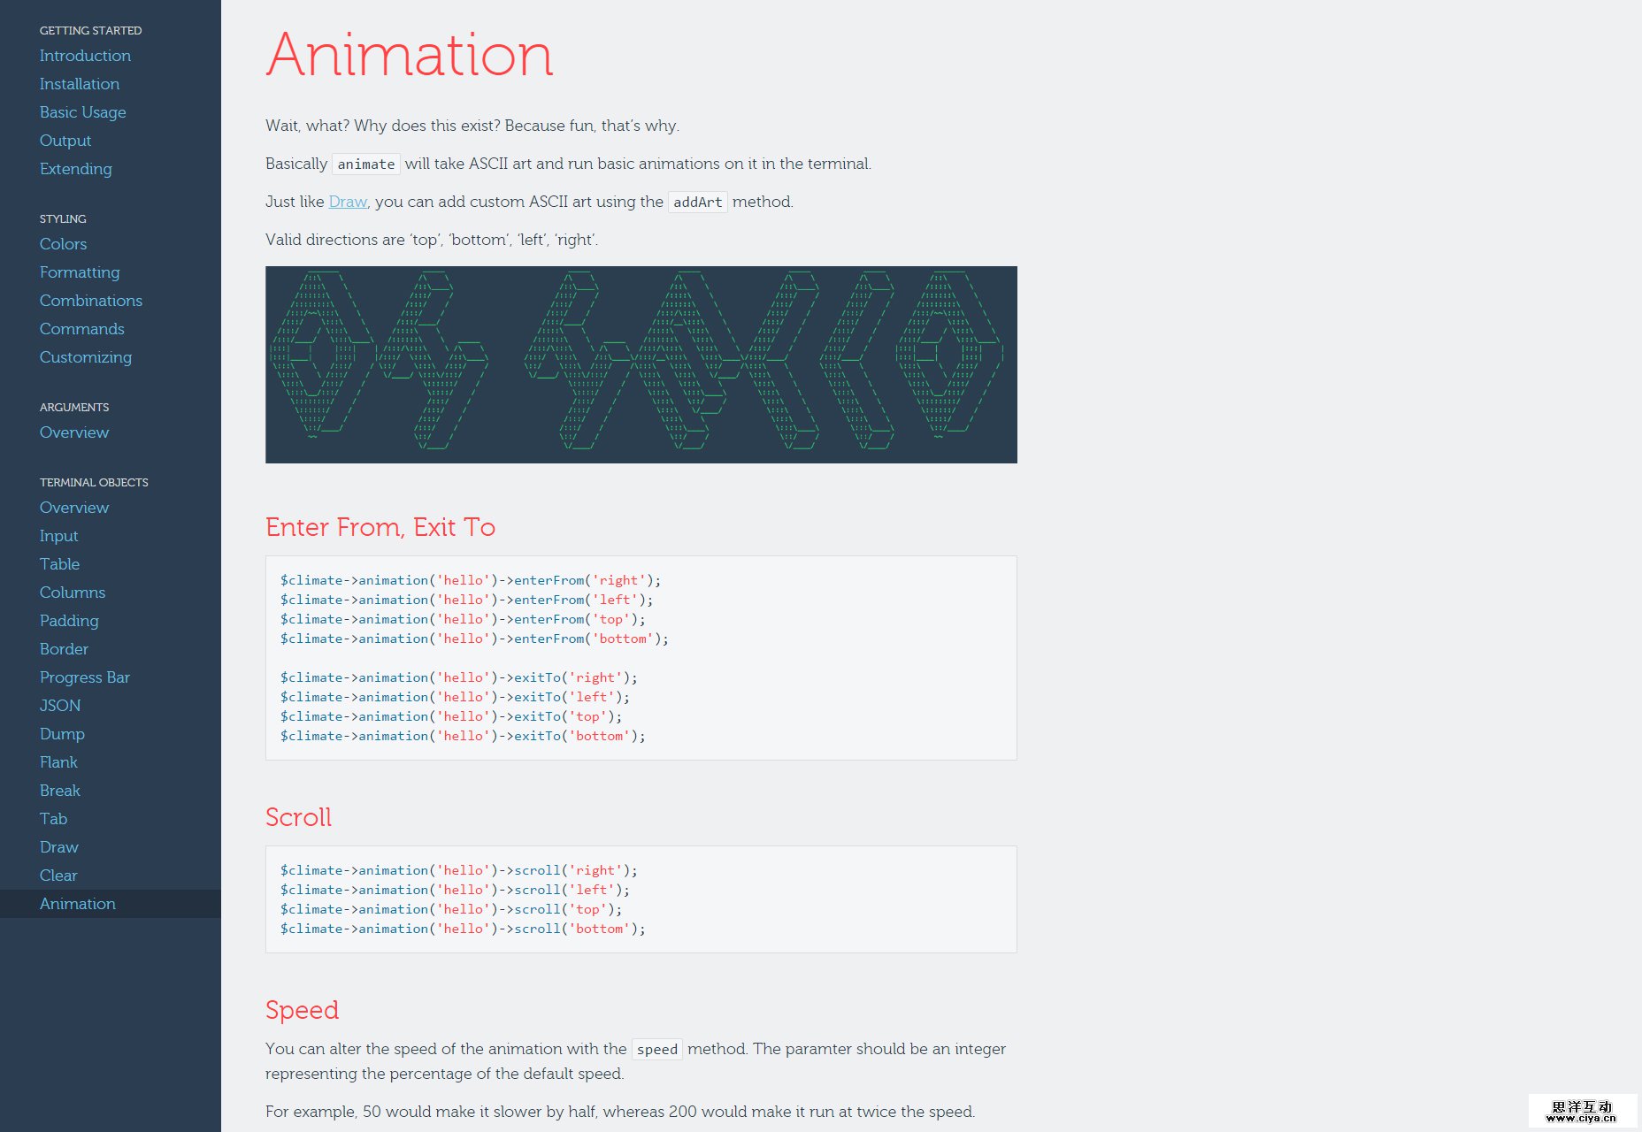Viewport: 1642px width, 1132px height.
Task: Navigate to the Installation section
Action: pos(79,84)
